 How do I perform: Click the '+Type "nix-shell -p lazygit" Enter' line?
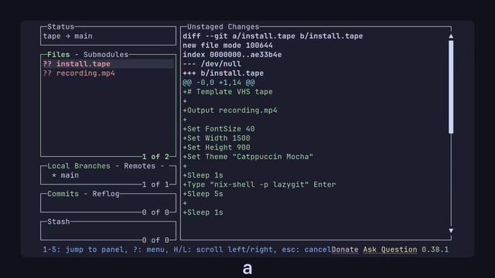[259, 185]
